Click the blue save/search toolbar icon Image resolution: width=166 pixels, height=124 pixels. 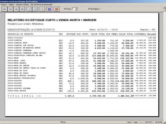(x=49, y=9)
